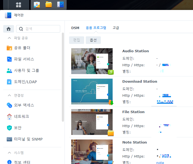Click the sidebar vertical scrollbar
193x164 pixels.
point(63,77)
